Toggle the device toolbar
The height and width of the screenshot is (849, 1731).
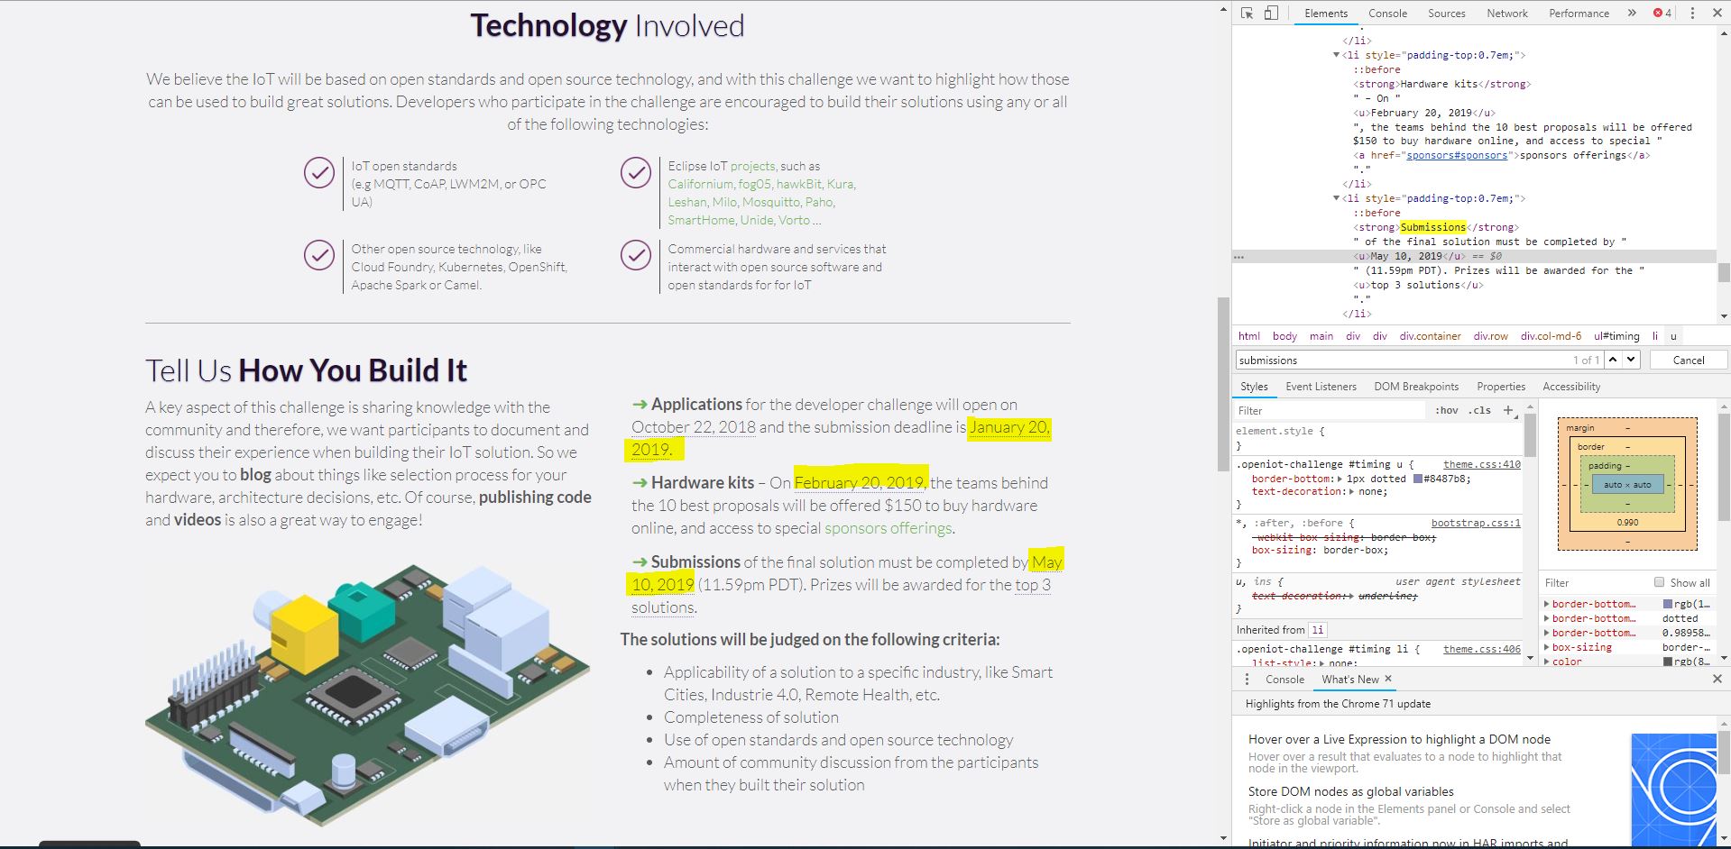click(x=1271, y=13)
